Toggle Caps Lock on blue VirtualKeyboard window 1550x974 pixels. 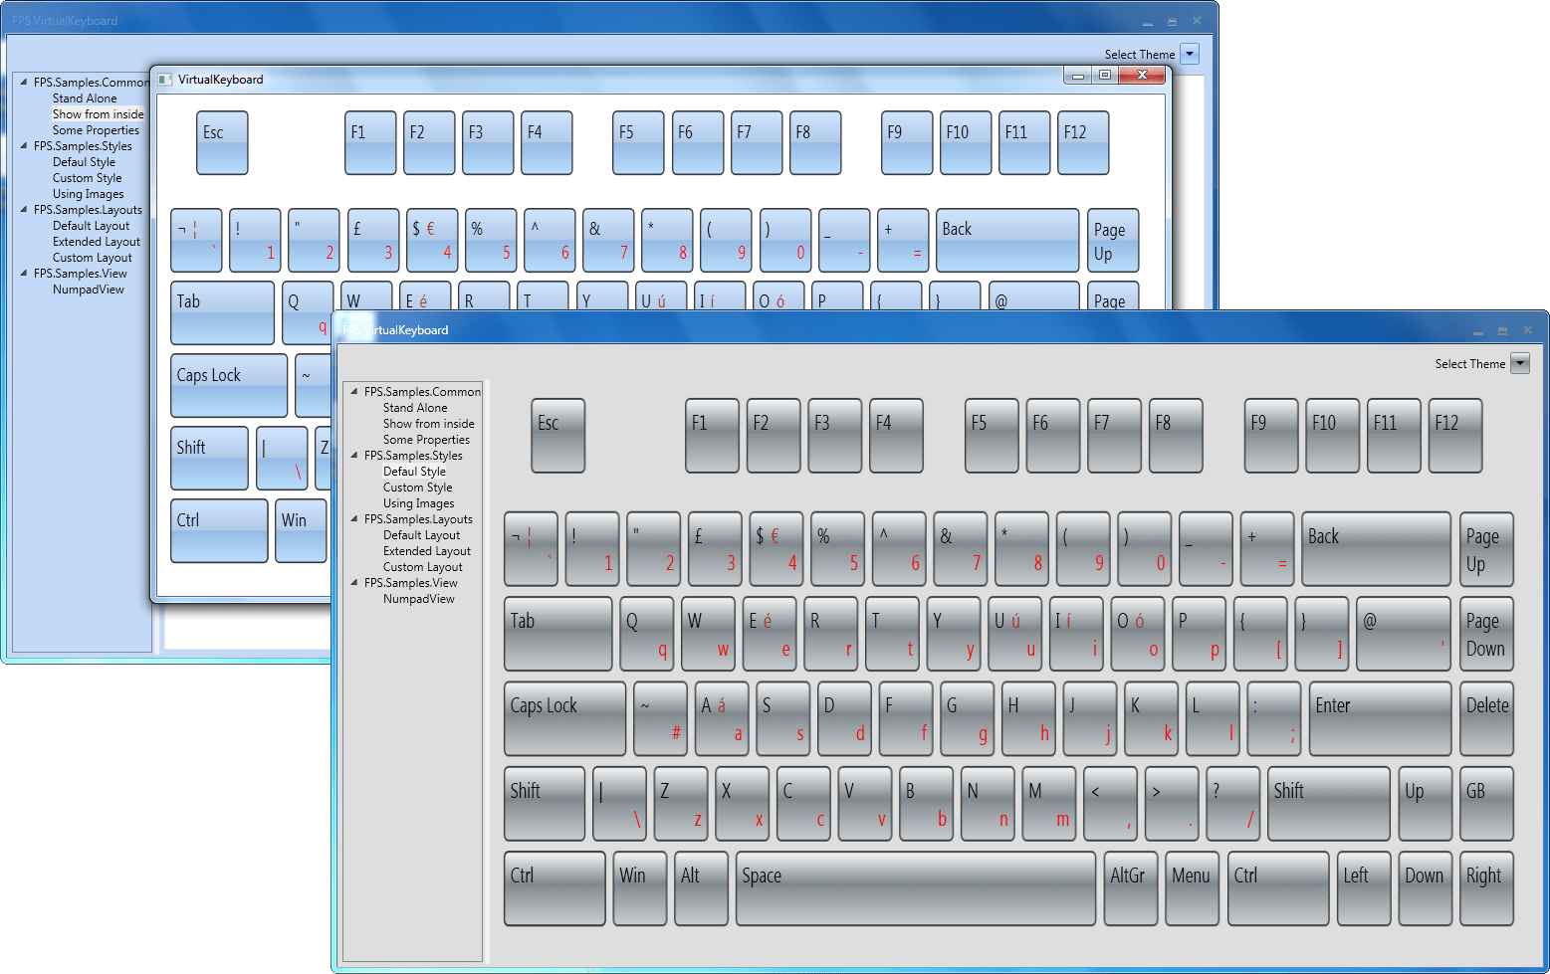tap(229, 386)
